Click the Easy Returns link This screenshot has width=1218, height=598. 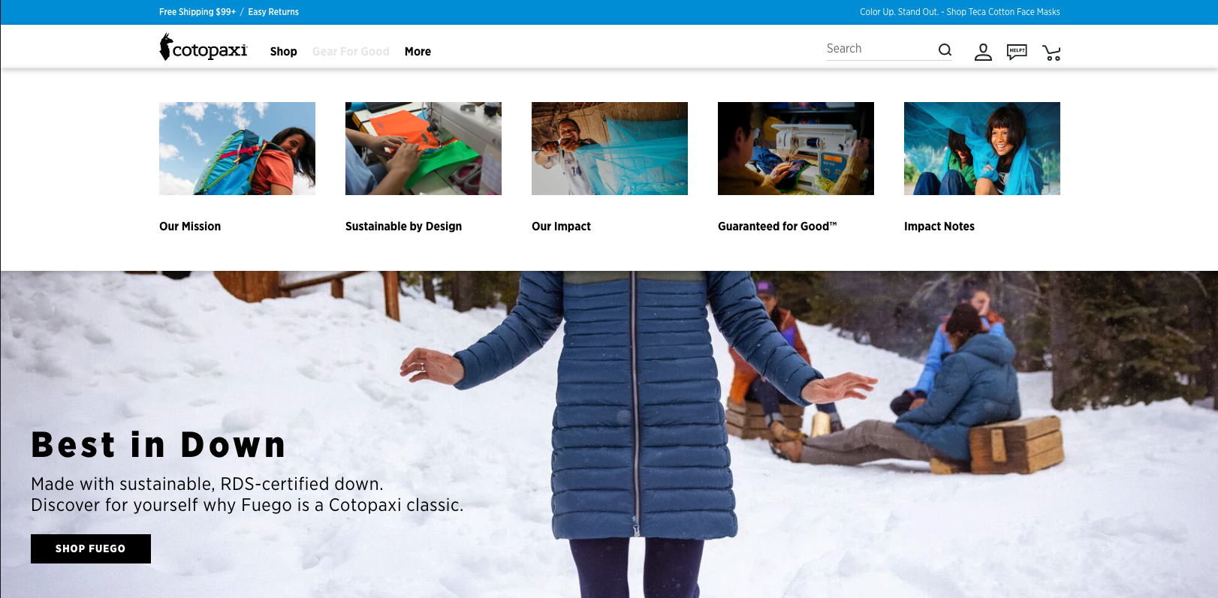tap(273, 12)
